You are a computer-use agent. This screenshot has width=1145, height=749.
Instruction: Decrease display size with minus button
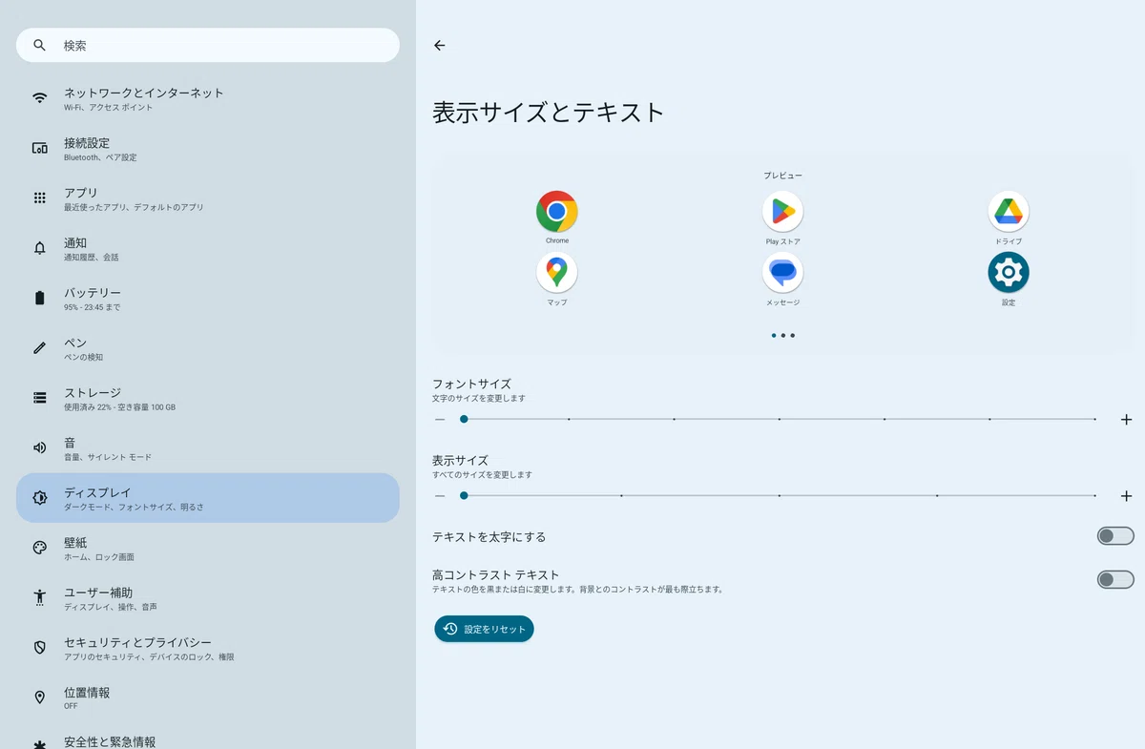tap(440, 496)
